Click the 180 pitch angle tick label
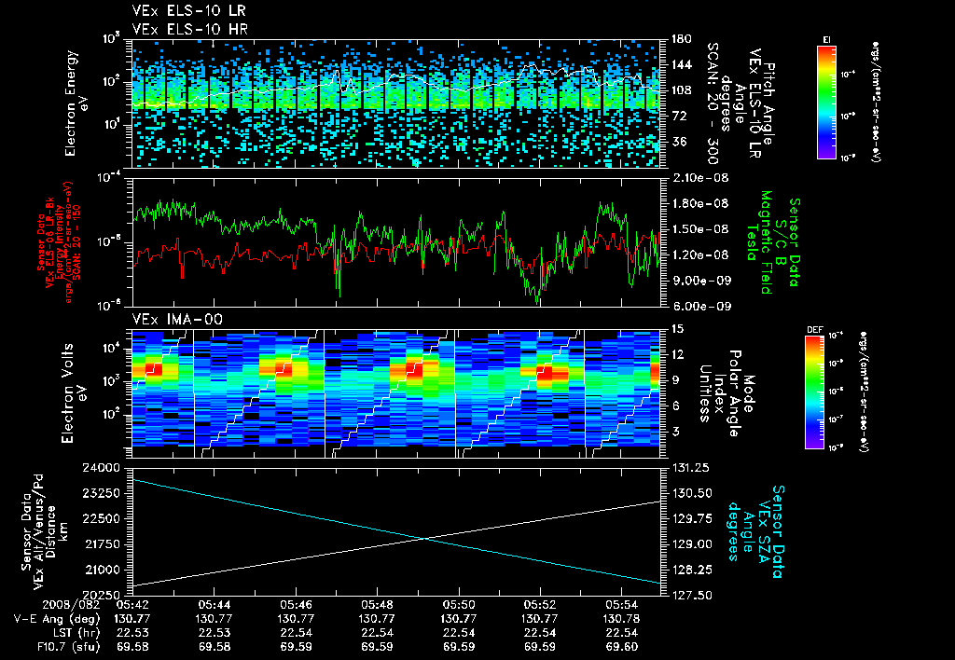955x660 pixels. pos(682,39)
